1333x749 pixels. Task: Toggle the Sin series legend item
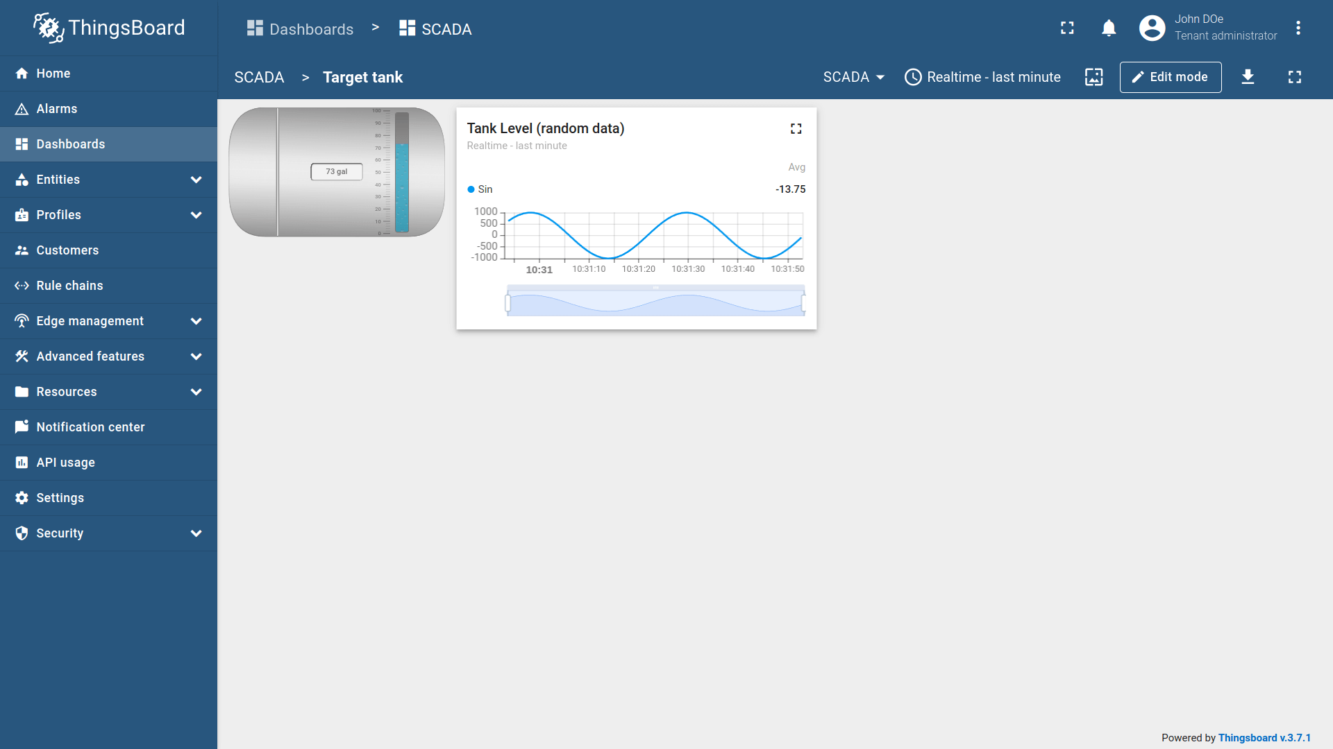[x=480, y=189]
